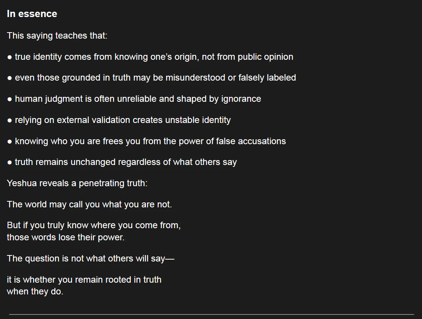Click the "truth remains unchanged" bullet text

(126, 162)
